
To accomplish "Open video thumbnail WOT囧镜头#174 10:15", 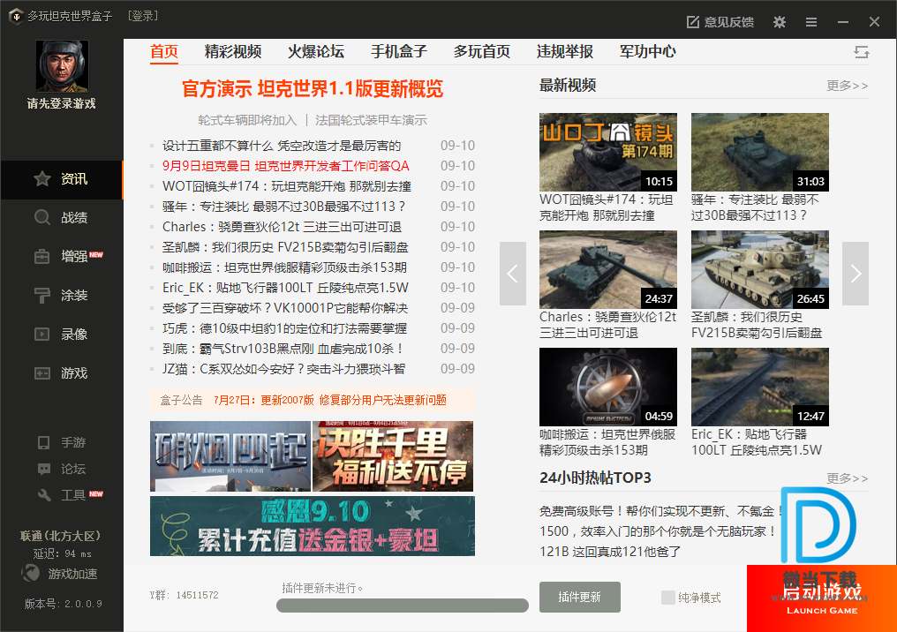I will click(x=608, y=152).
